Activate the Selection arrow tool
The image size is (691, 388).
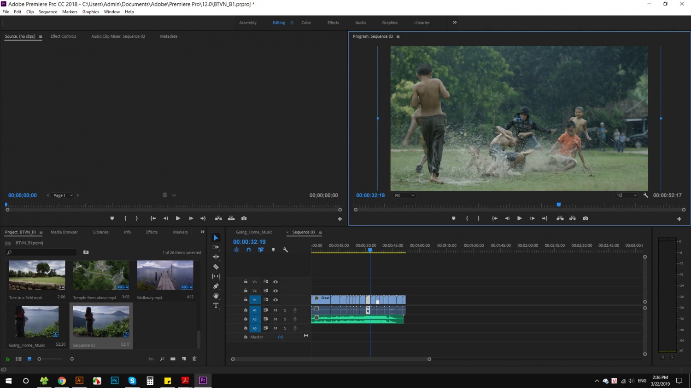point(216,238)
